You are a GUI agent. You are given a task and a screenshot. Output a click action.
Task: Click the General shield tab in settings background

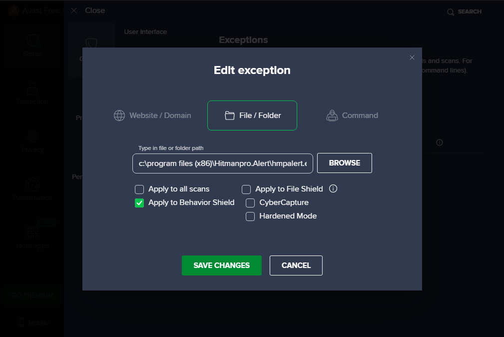pos(91,50)
